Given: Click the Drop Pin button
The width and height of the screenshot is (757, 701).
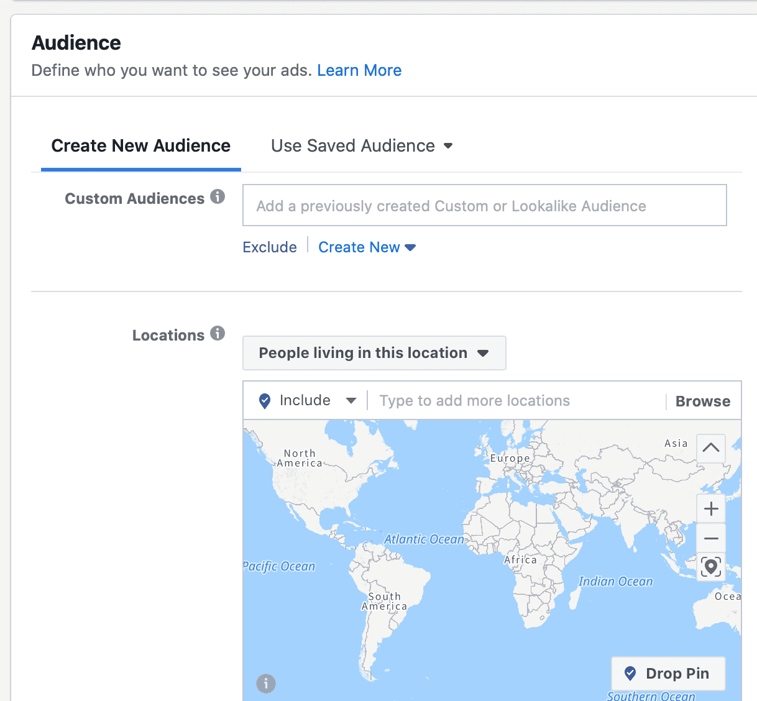Looking at the screenshot, I should point(668,673).
